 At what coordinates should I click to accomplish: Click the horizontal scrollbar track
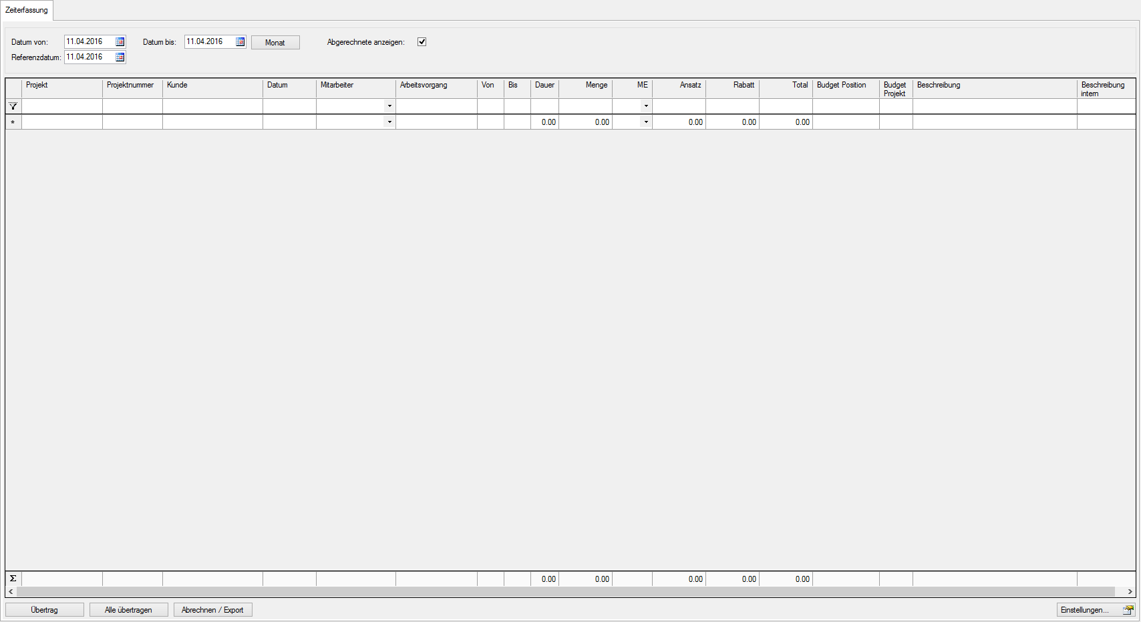point(568,592)
